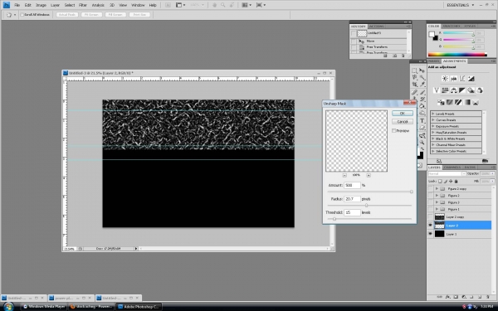Viewport: 498px width, 311px height.
Task: Click Link layers icon in Layers panel
Action: point(440,297)
